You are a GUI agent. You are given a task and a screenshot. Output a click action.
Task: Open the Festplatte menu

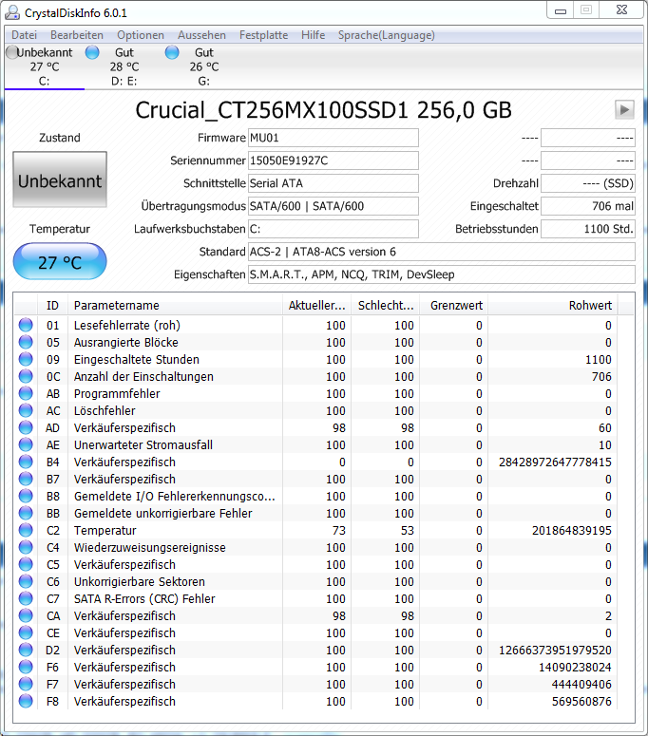point(263,35)
